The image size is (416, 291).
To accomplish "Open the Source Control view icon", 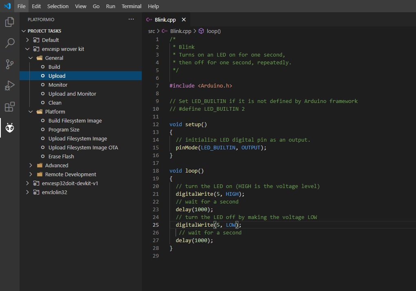I will (x=9, y=64).
